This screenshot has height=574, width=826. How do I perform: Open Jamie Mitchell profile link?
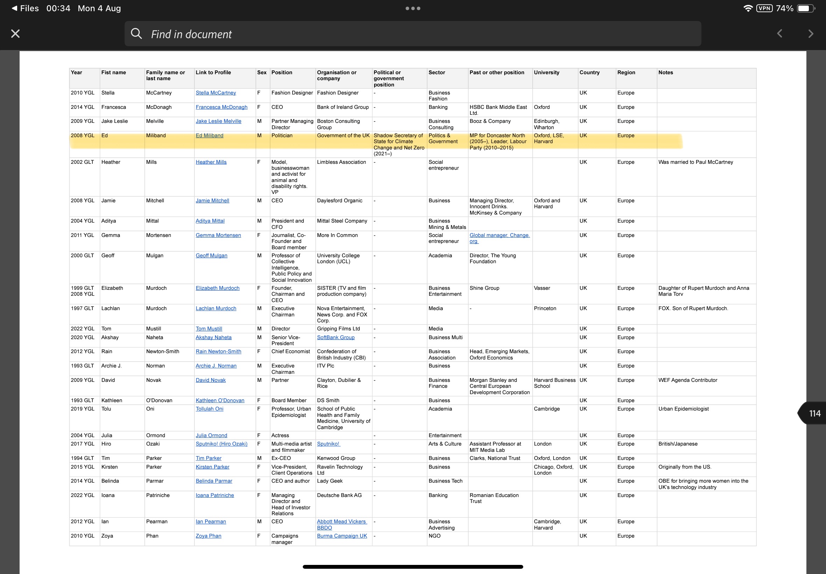212,201
